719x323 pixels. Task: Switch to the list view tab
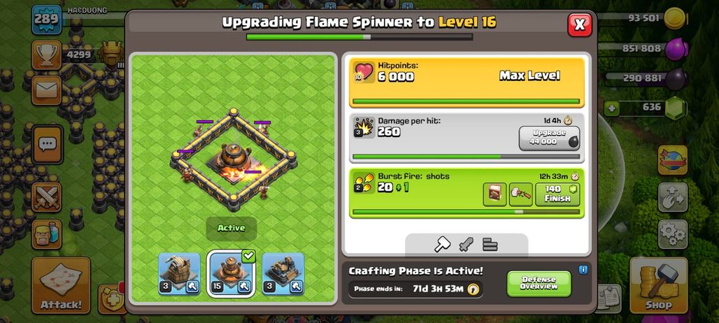tap(490, 244)
